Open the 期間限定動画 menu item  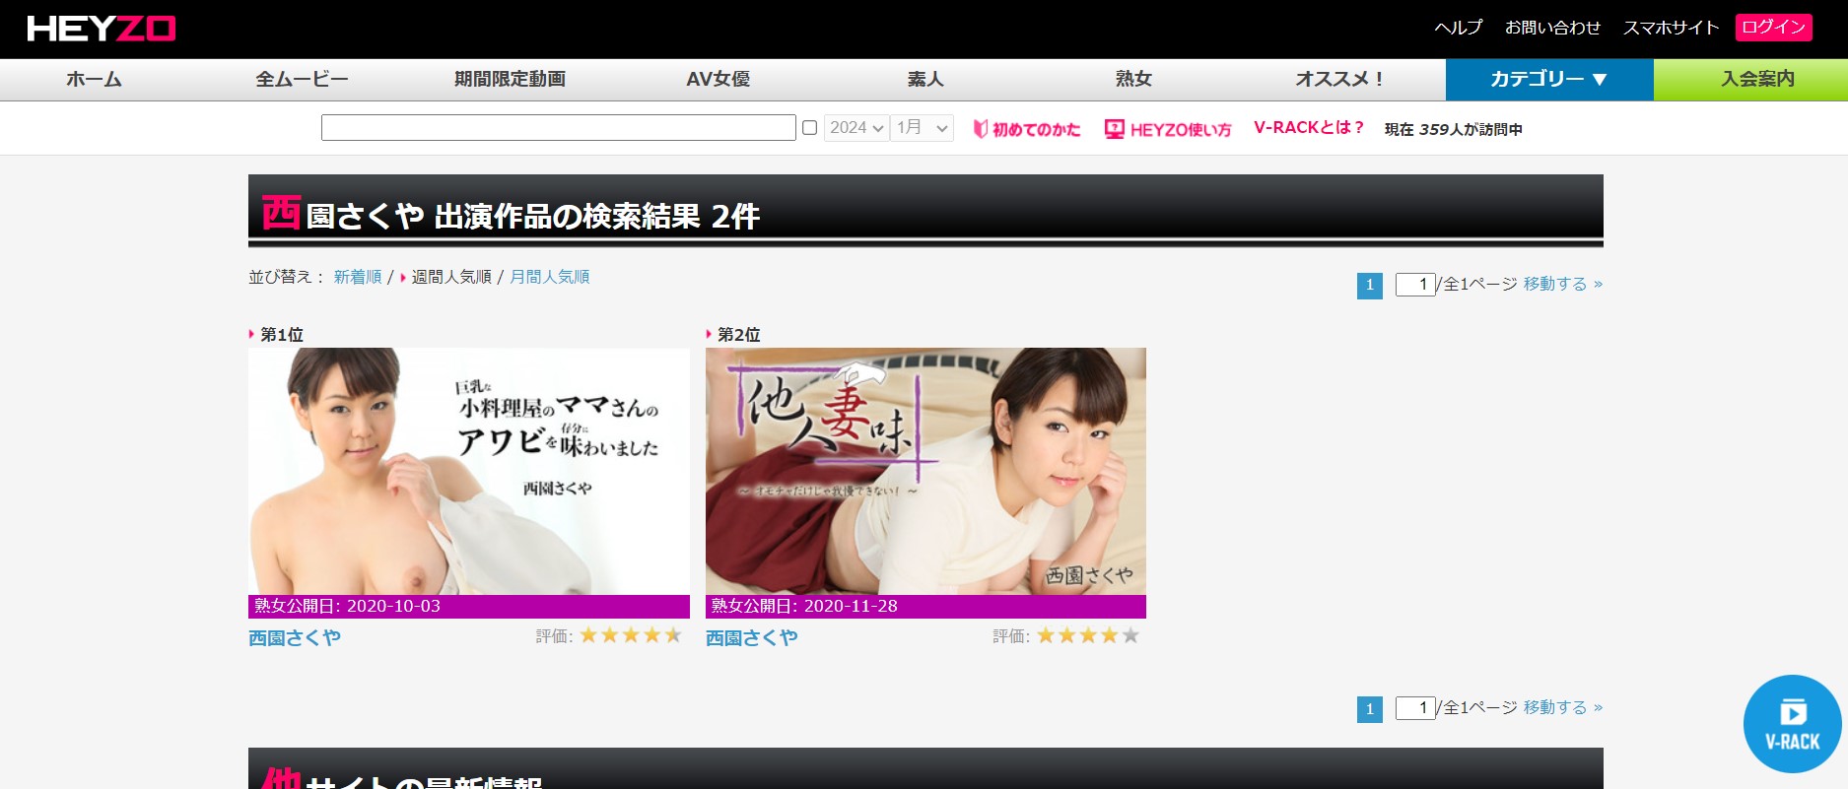point(510,80)
